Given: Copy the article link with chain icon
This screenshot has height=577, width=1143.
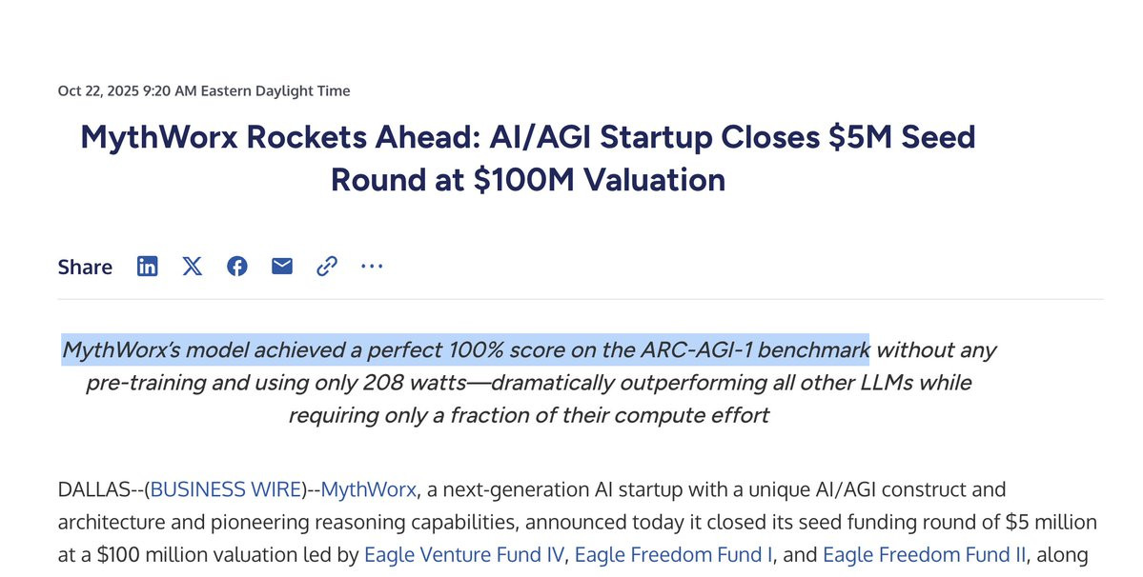Looking at the screenshot, I should click(327, 267).
